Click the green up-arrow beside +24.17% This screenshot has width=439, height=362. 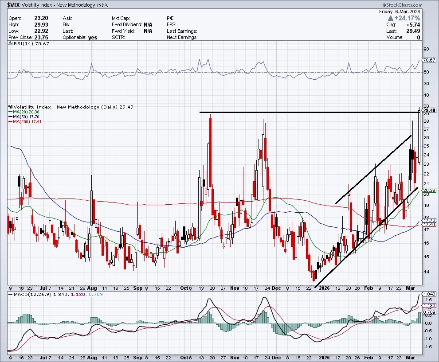pyautogui.click(x=391, y=18)
